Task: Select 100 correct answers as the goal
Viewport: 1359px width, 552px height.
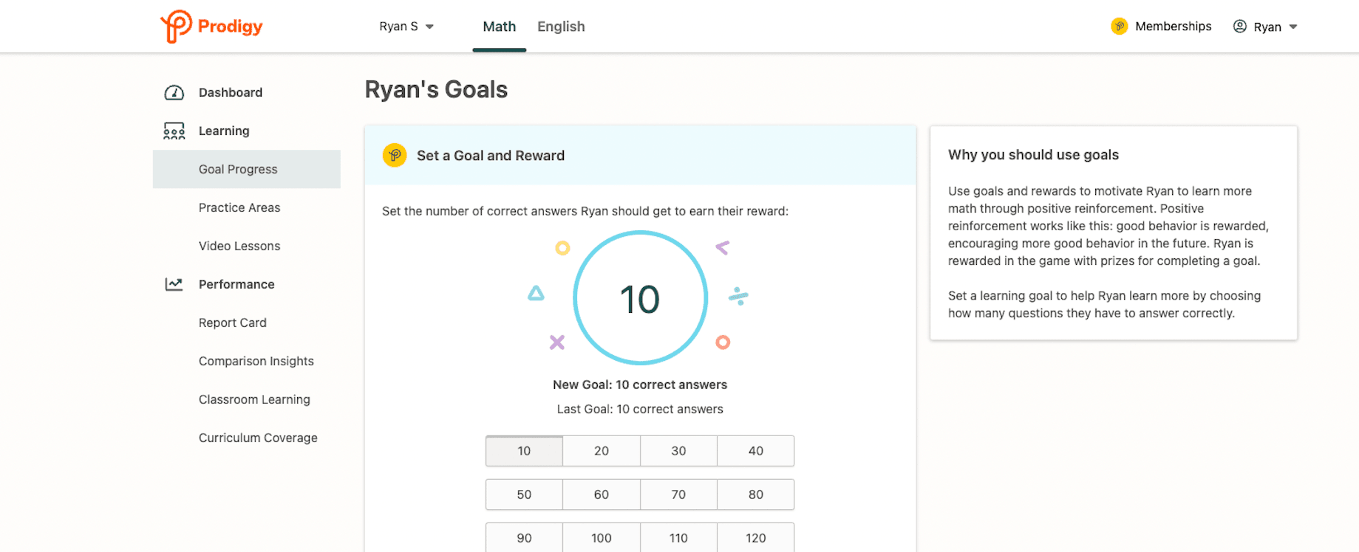Action: (x=601, y=538)
